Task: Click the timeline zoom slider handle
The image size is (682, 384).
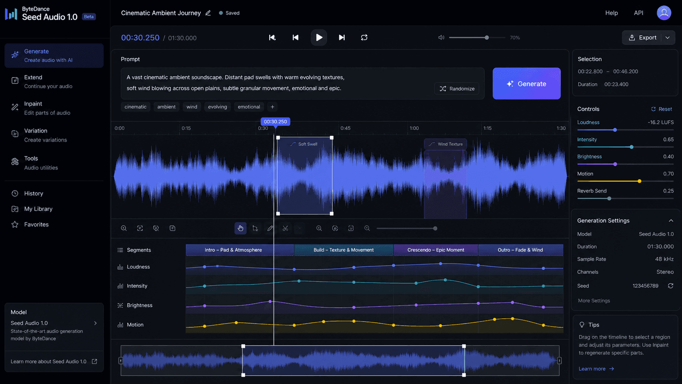Action: 435,229
